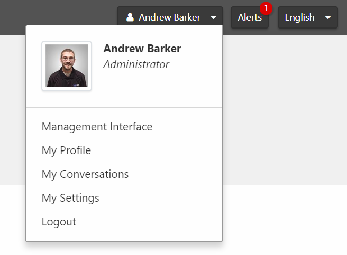
Task: Open My Conversations
Action: [x=85, y=174]
